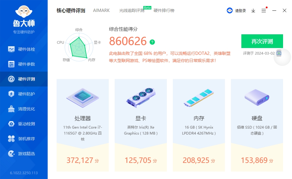The image size is (292, 179).
Task: Open 硬件体检 in sidebar
Action: (24, 49)
